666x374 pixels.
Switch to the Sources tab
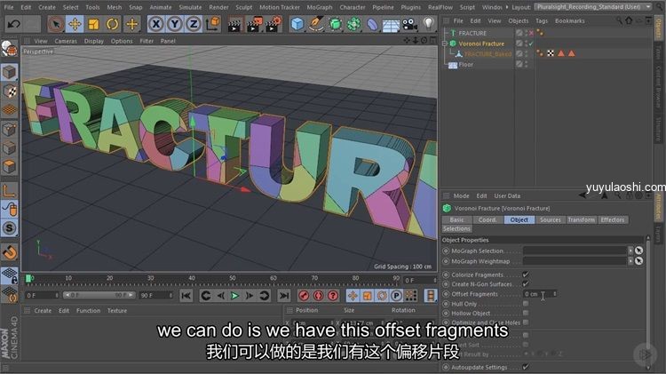click(x=550, y=219)
